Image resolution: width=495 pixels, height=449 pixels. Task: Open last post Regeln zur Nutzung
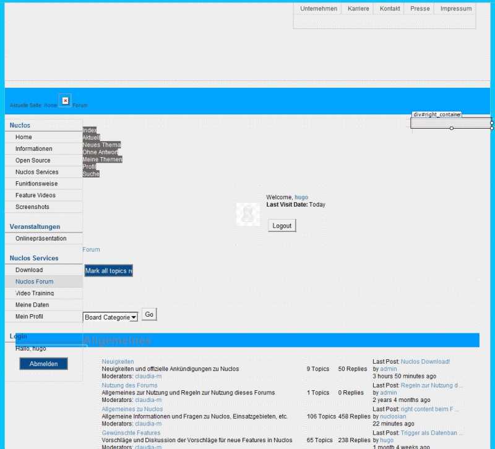[x=431, y=385]
